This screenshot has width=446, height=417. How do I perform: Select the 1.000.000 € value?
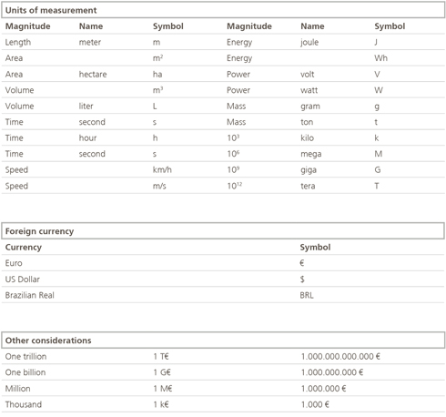point(323,389)
